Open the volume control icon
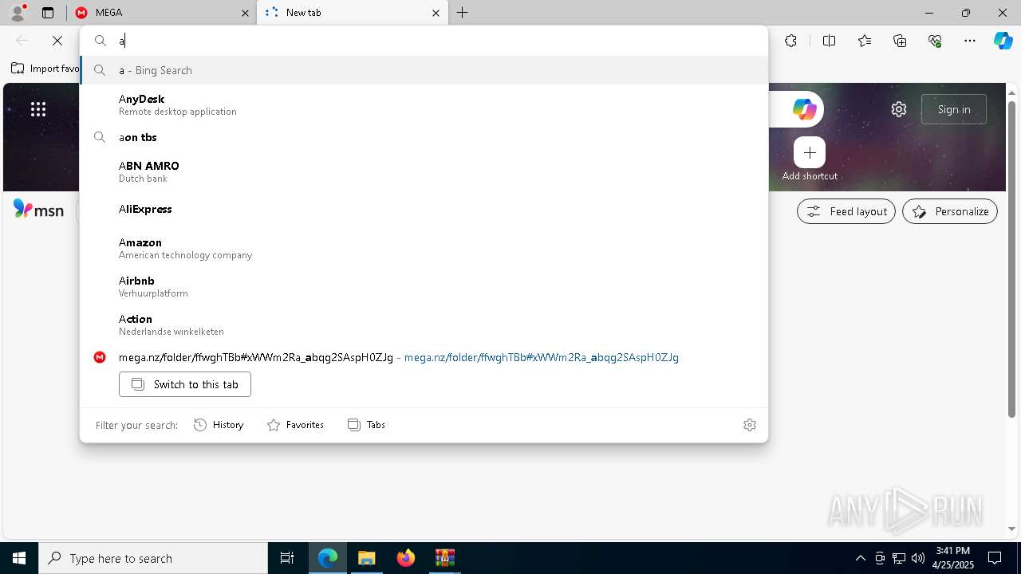The width and height of the screenshot is (1021, 574). pos(917,558)
